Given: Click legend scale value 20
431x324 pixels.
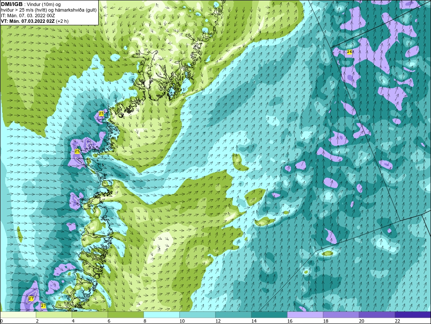Looking at the screenshot, I should [362, 321].
